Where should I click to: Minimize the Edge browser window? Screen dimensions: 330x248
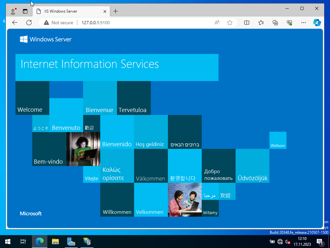click(x=287, y=8)
